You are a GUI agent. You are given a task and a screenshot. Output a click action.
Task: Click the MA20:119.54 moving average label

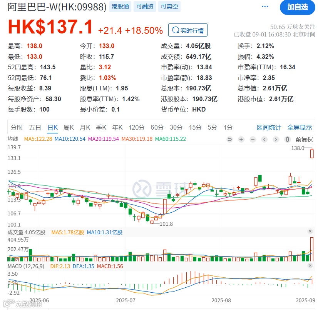[104, 139]
